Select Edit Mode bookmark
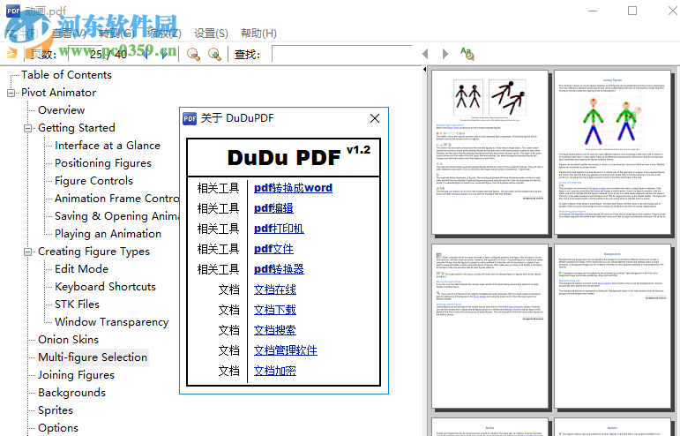The width and height of the screenshot is (680, 436). click(x=81, y=269)
